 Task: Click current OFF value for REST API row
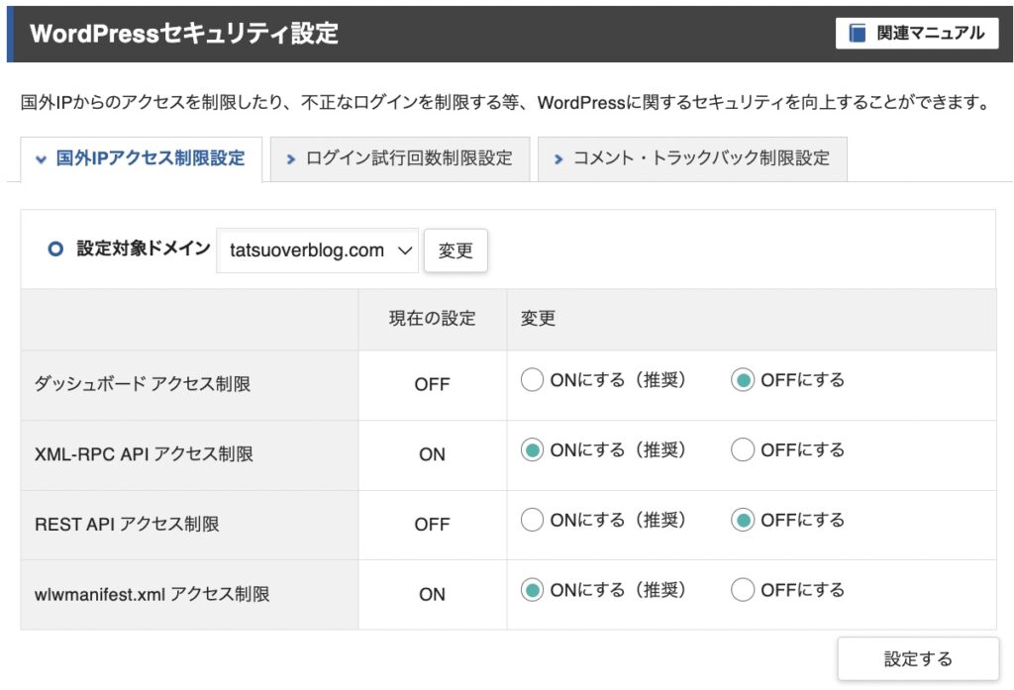click(x=432, y=524)
